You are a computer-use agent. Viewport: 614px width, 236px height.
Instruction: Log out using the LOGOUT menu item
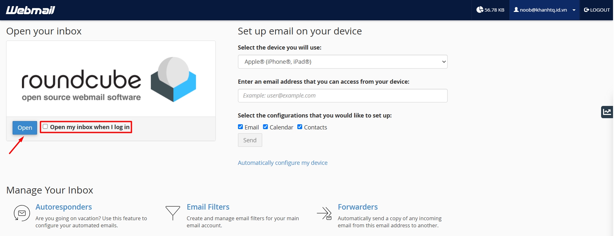(x=597, y=10)
